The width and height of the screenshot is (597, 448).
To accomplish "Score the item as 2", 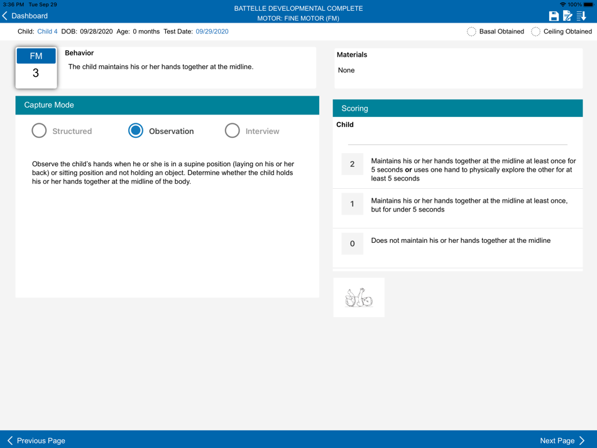I will pos(352,164).
